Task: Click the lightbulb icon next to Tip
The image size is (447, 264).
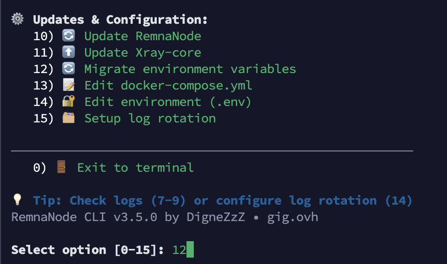Action: (x=17, y=200)
